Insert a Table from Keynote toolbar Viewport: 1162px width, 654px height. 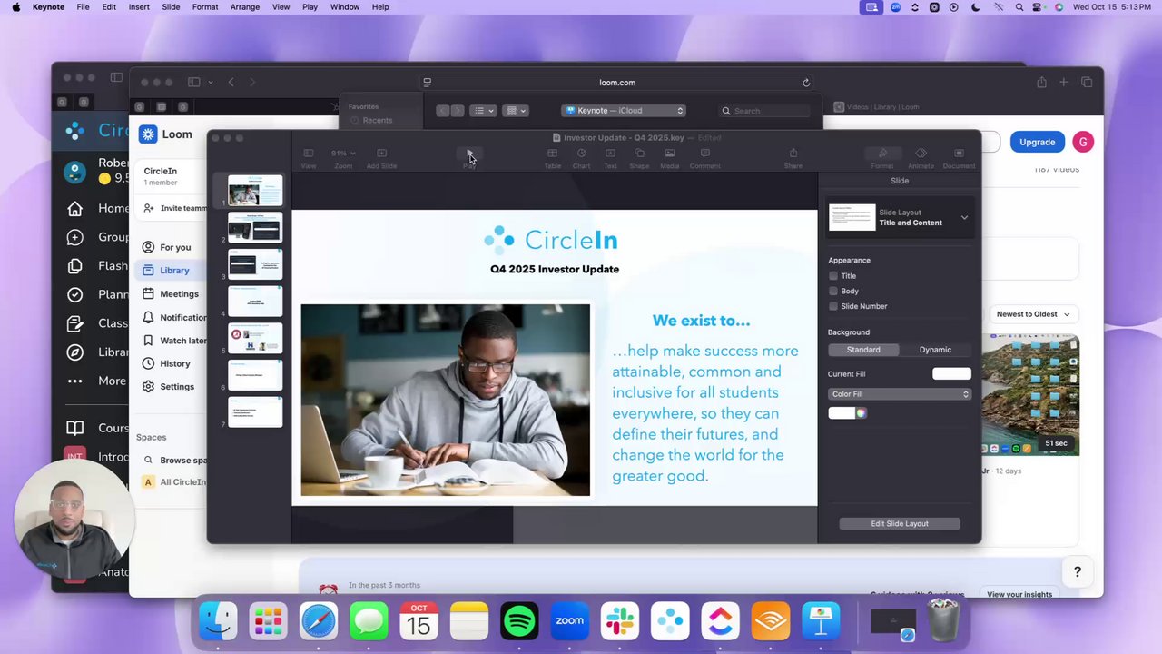click(552, 154)
